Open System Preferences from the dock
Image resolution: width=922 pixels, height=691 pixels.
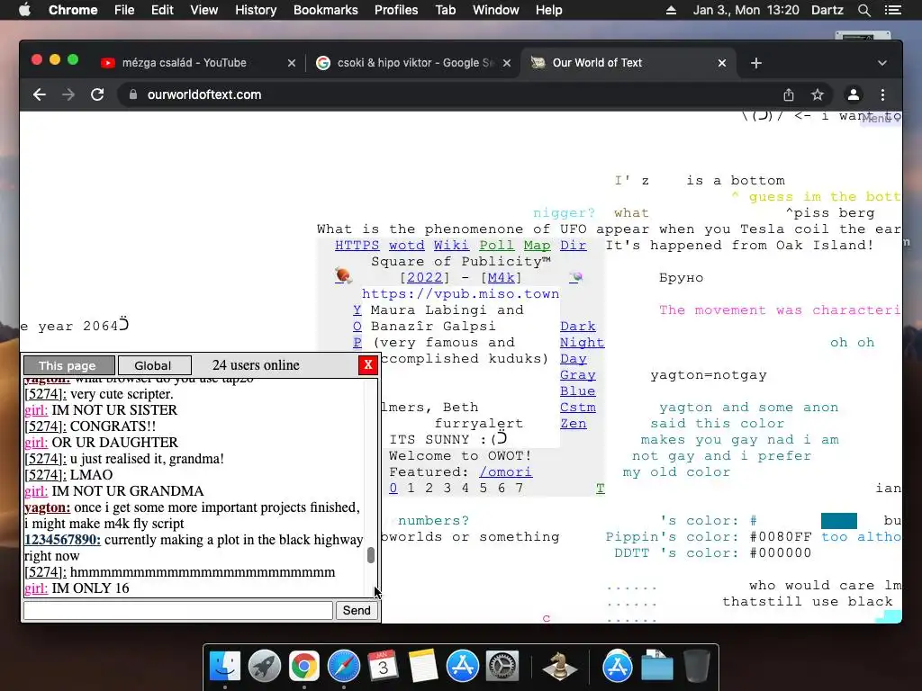(502, 667)
